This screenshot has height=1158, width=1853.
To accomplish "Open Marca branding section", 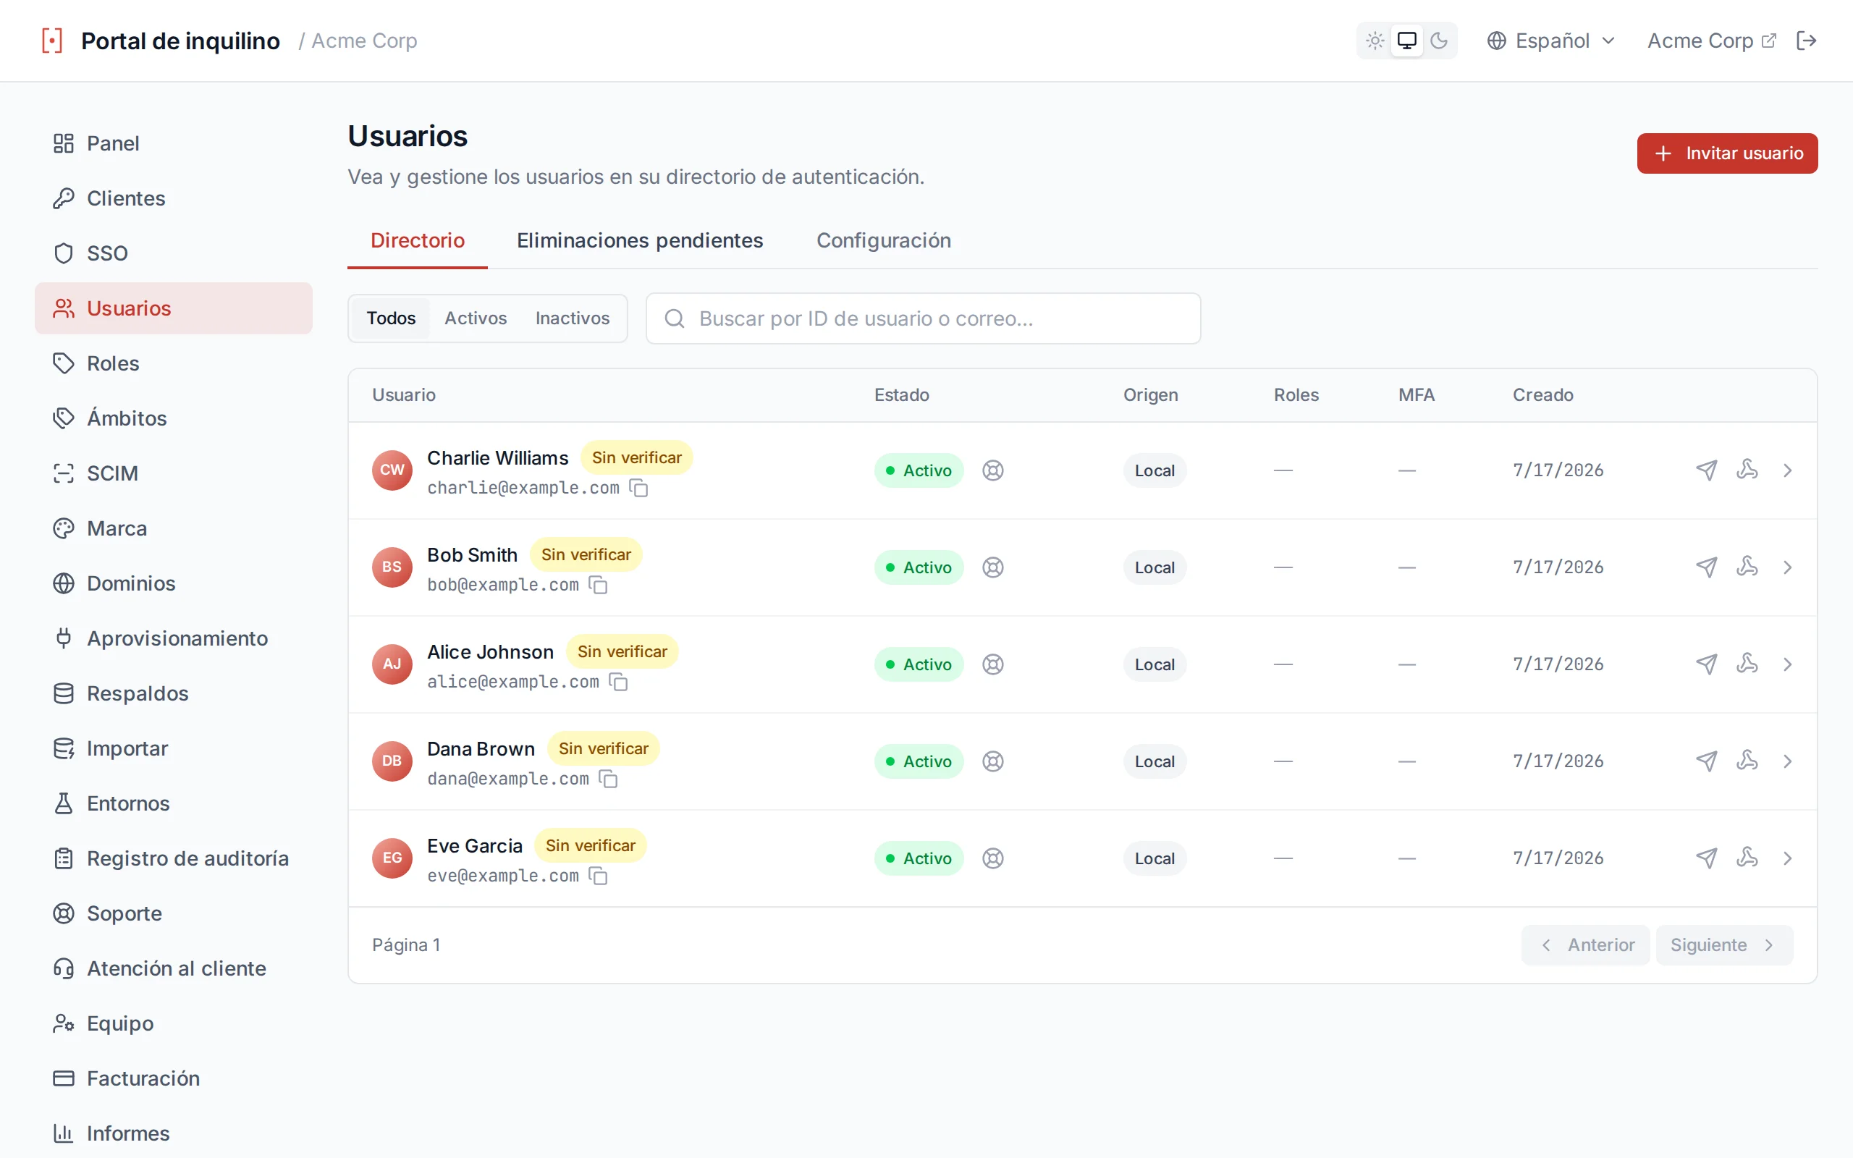I will pos(173,528).
